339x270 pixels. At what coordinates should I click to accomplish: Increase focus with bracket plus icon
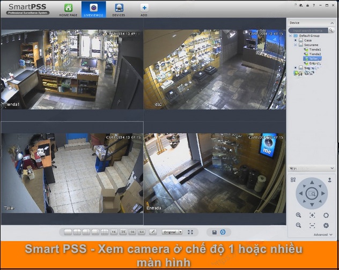coord(312,215)
